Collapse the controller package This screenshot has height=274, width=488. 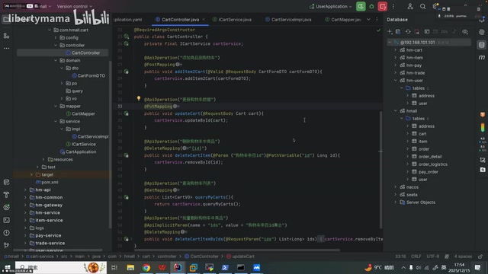tap(56, 45)
